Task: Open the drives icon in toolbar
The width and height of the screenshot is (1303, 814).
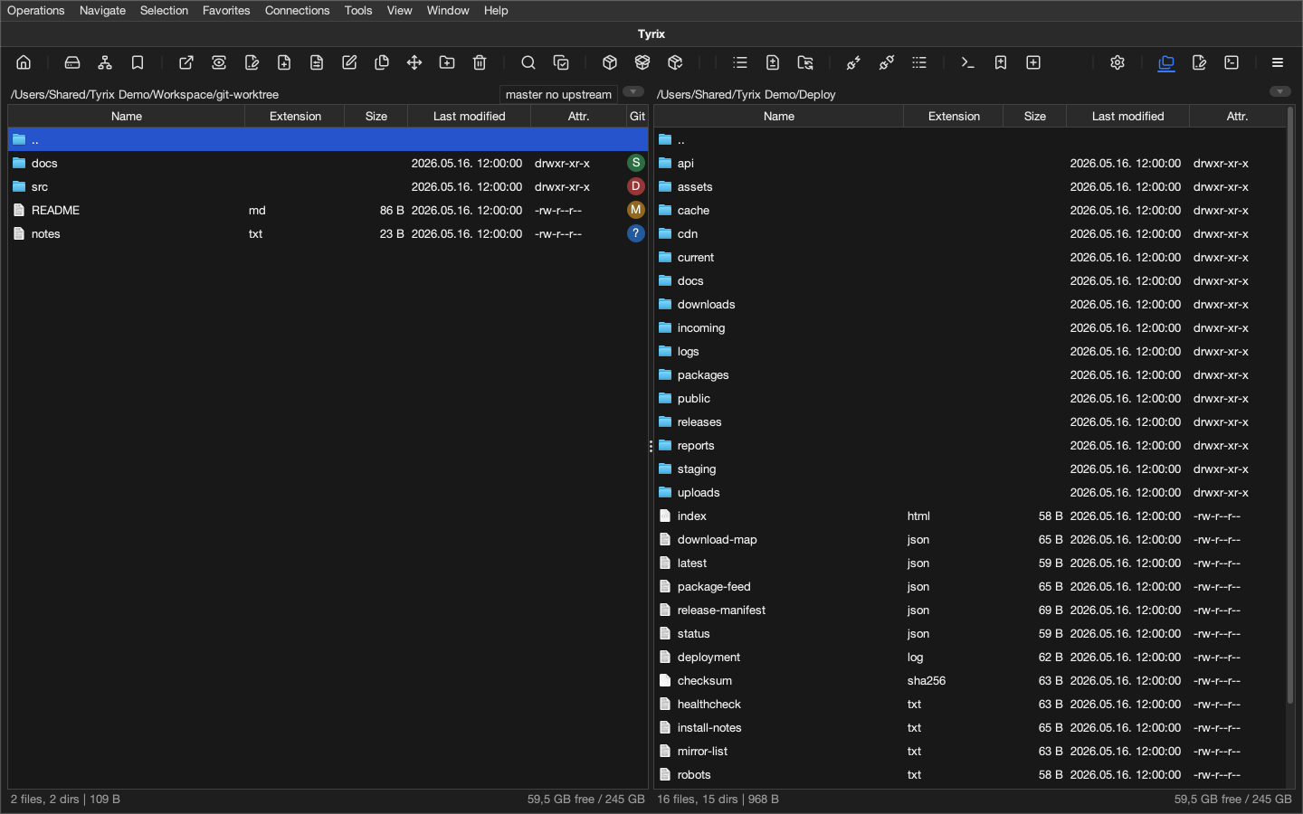Action: (72, 62)
